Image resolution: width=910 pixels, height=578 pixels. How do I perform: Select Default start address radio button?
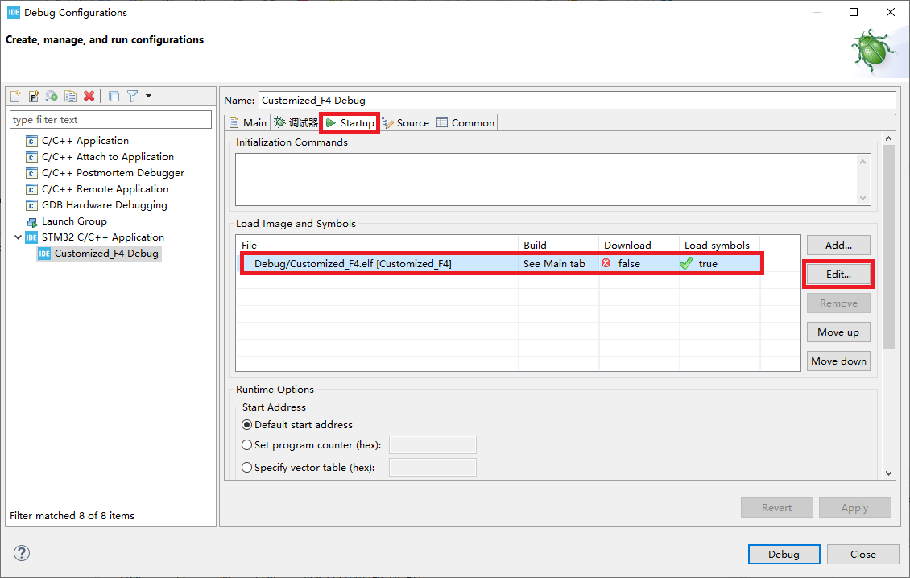click(x=246, y=424)
